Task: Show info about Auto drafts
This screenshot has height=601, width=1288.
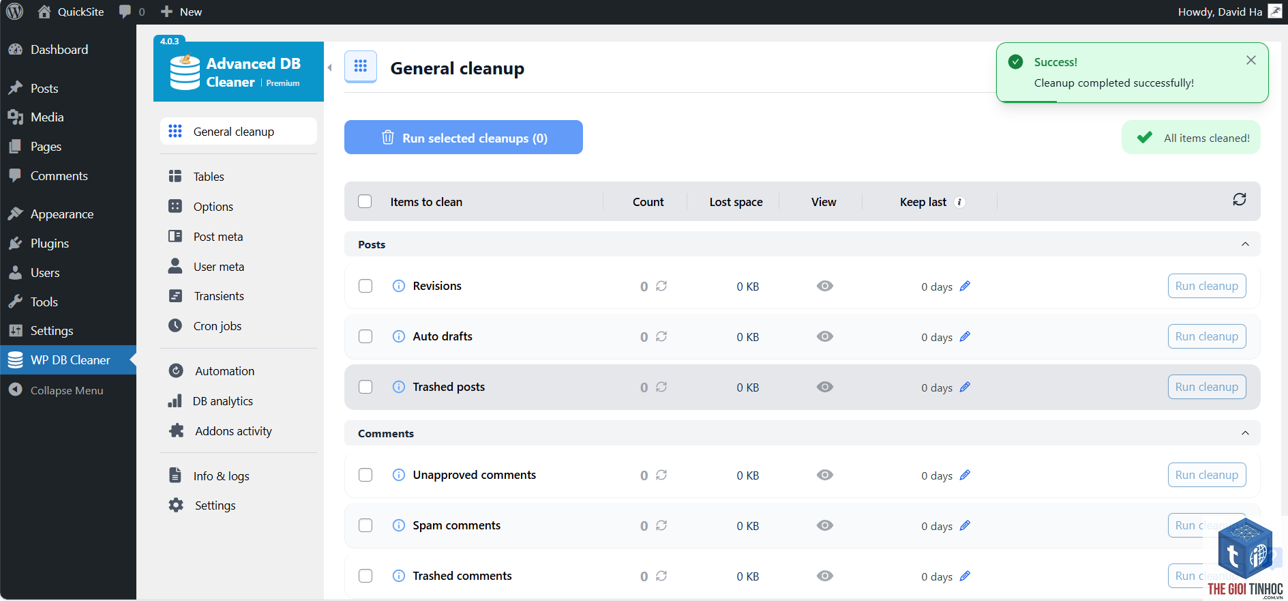Action: coord(399,336)
